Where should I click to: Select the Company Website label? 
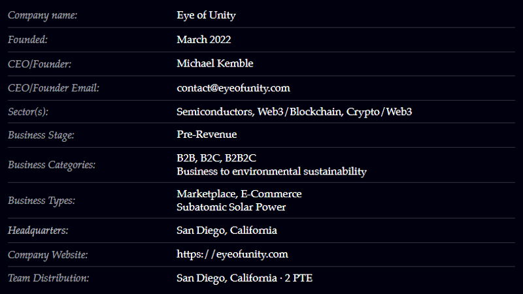point(48,254)
